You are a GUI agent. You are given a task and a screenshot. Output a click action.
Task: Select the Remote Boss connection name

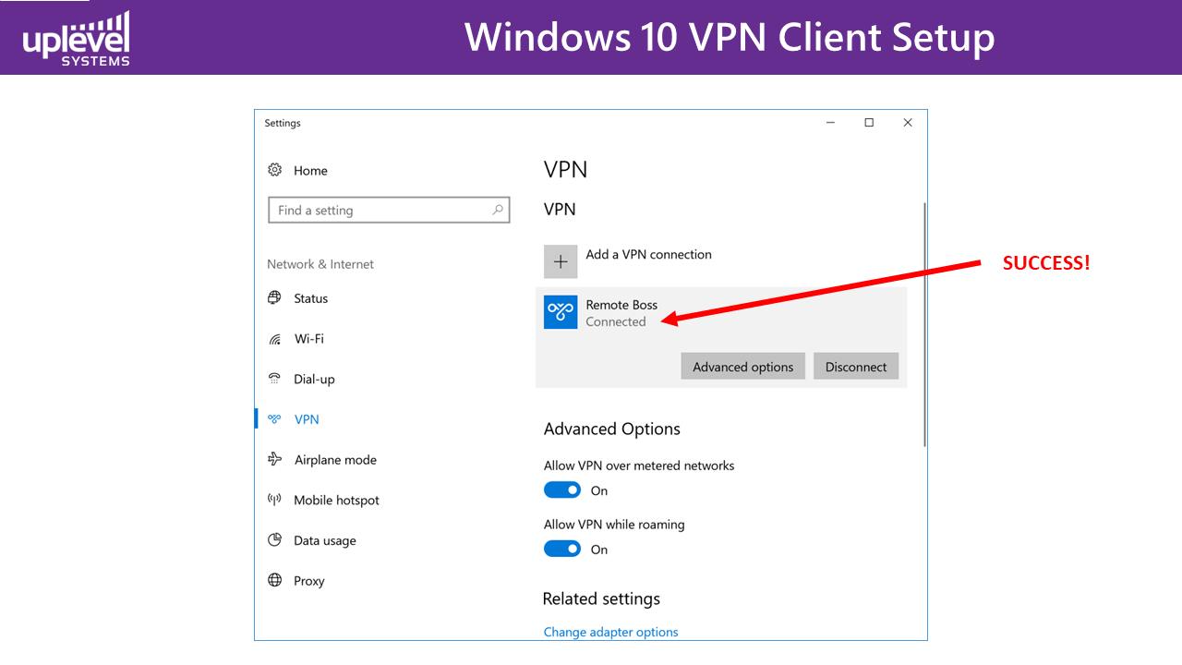tap(621, 305)
